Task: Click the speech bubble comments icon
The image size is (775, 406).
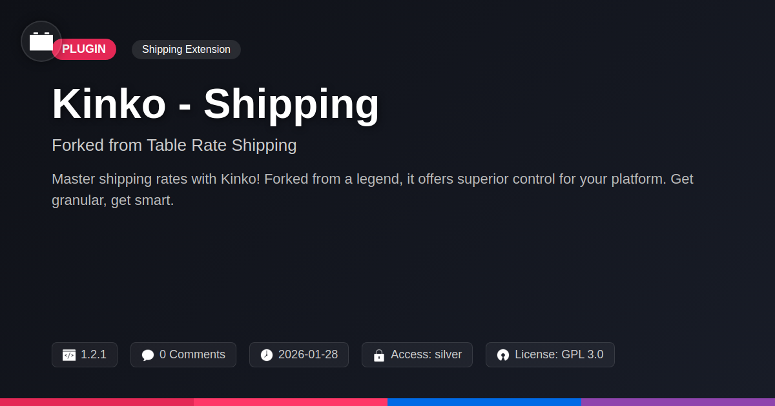Action: click(148, 355)
